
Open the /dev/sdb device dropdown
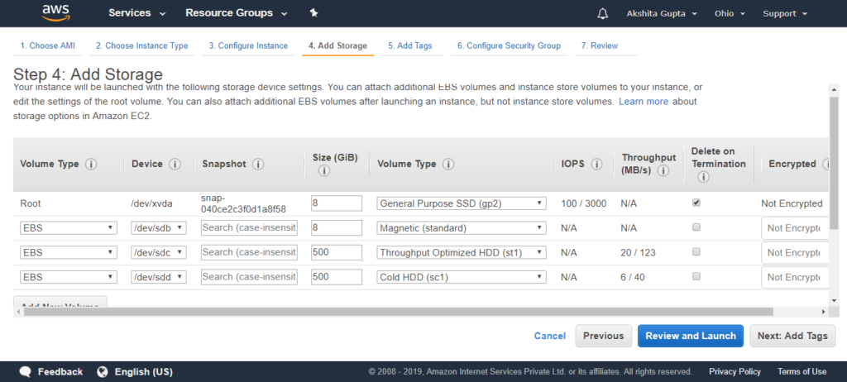pos(159,228)
